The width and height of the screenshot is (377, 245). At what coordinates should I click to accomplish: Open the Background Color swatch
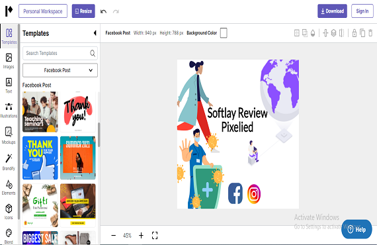tap(224, 33)
